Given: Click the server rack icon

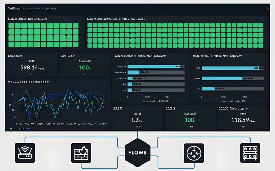Looking at the screenshot, I should 250,152.
